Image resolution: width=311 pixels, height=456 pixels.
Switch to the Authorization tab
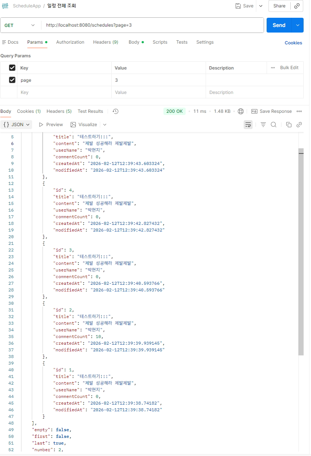[x=70, y=42]
